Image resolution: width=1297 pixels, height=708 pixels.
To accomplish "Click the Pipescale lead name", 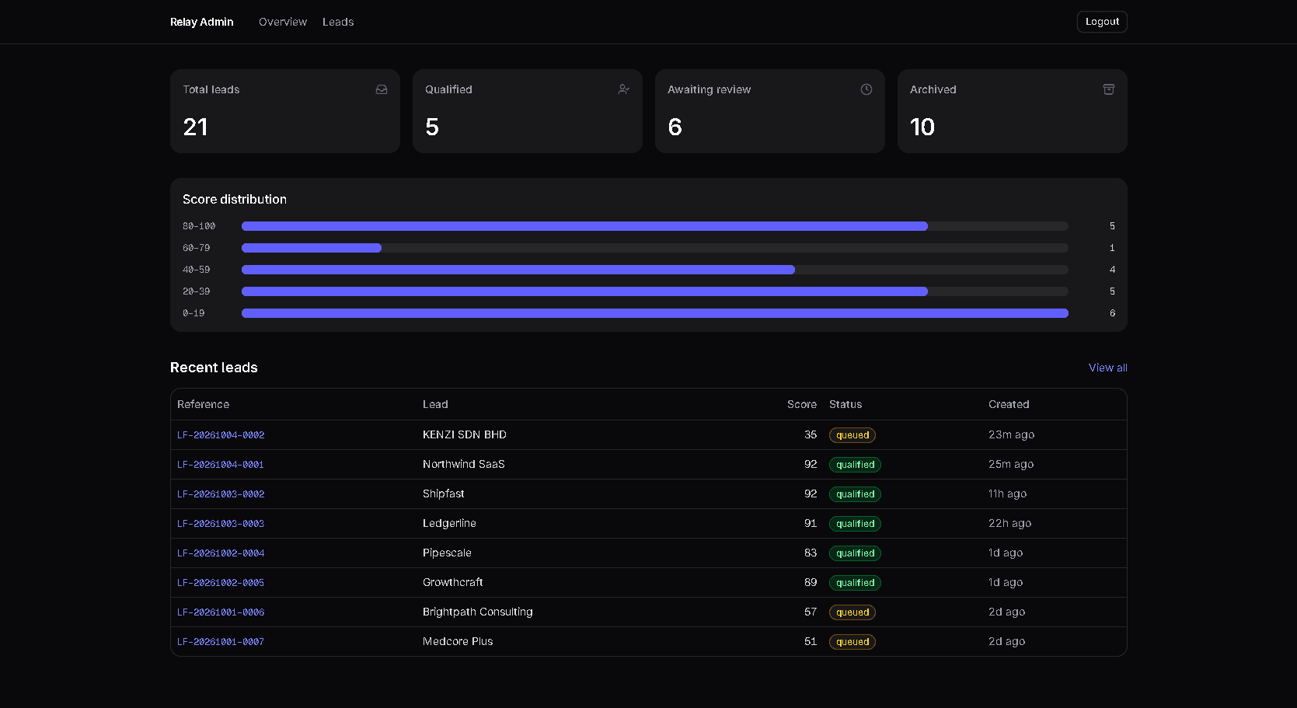I will pos(447,553).
